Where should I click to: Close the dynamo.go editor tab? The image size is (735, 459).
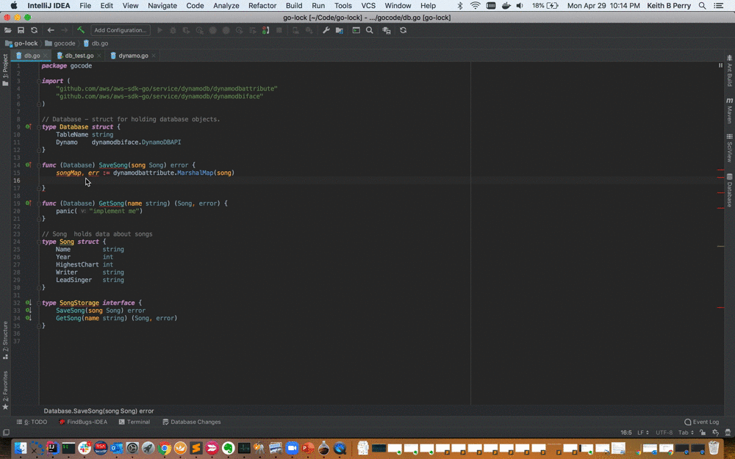(x=154, y=55)
